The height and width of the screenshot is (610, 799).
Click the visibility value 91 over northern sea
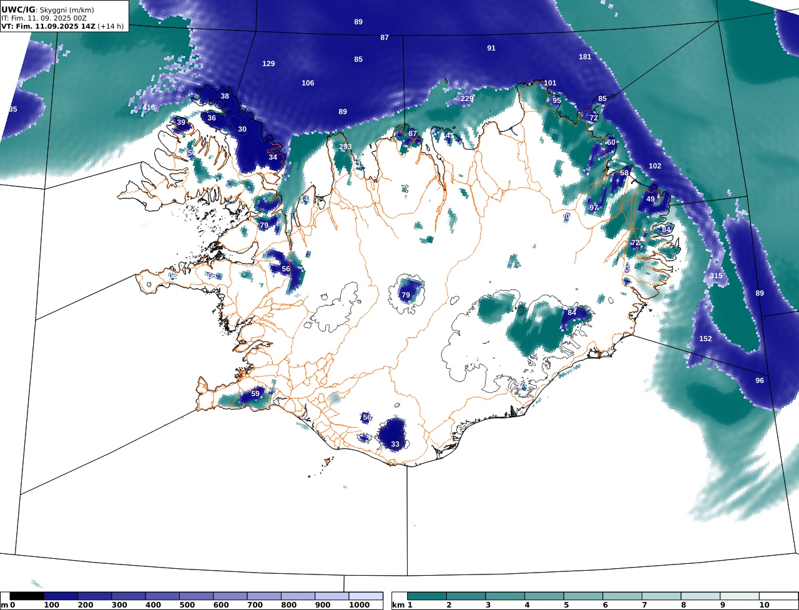point(491,48)
